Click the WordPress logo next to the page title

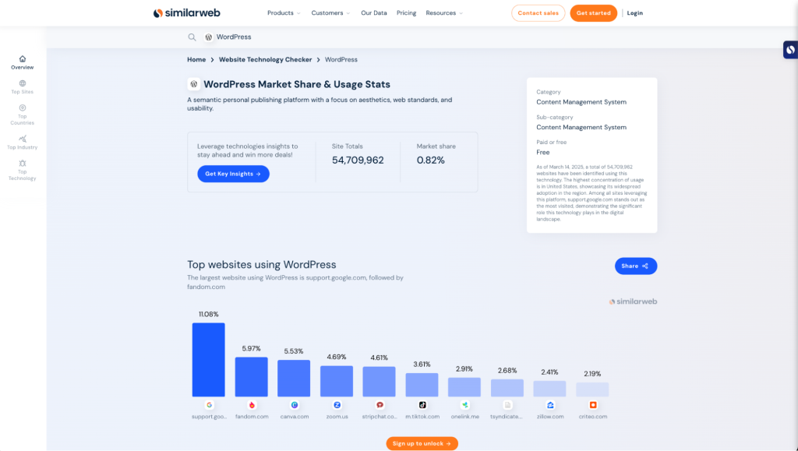point(192,83)
